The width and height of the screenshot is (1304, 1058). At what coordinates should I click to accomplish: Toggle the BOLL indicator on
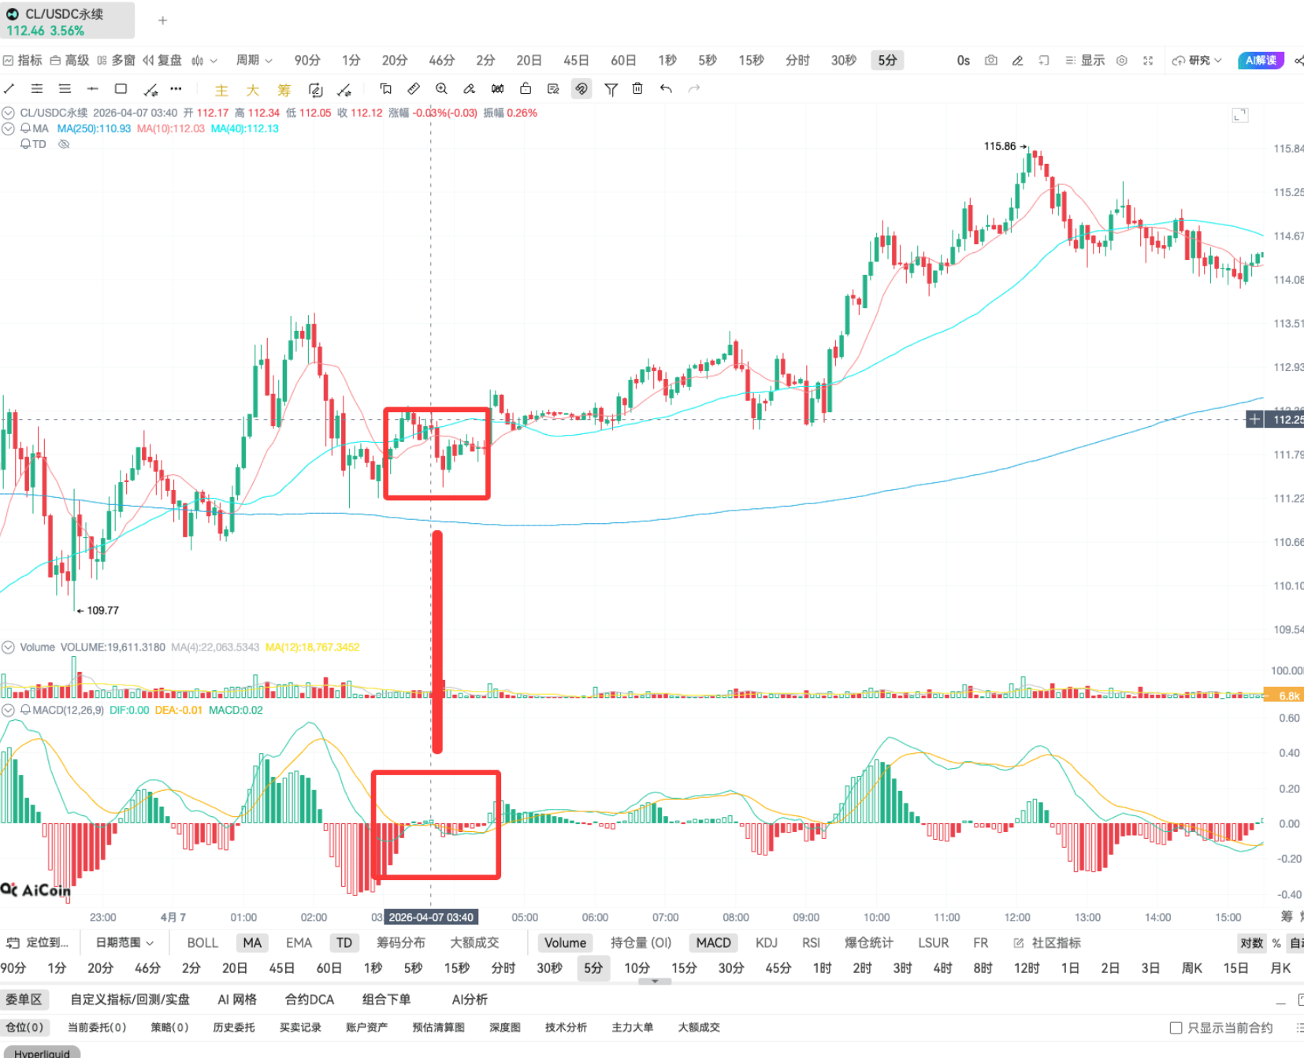pyautogui.click(x=202, y=943)
